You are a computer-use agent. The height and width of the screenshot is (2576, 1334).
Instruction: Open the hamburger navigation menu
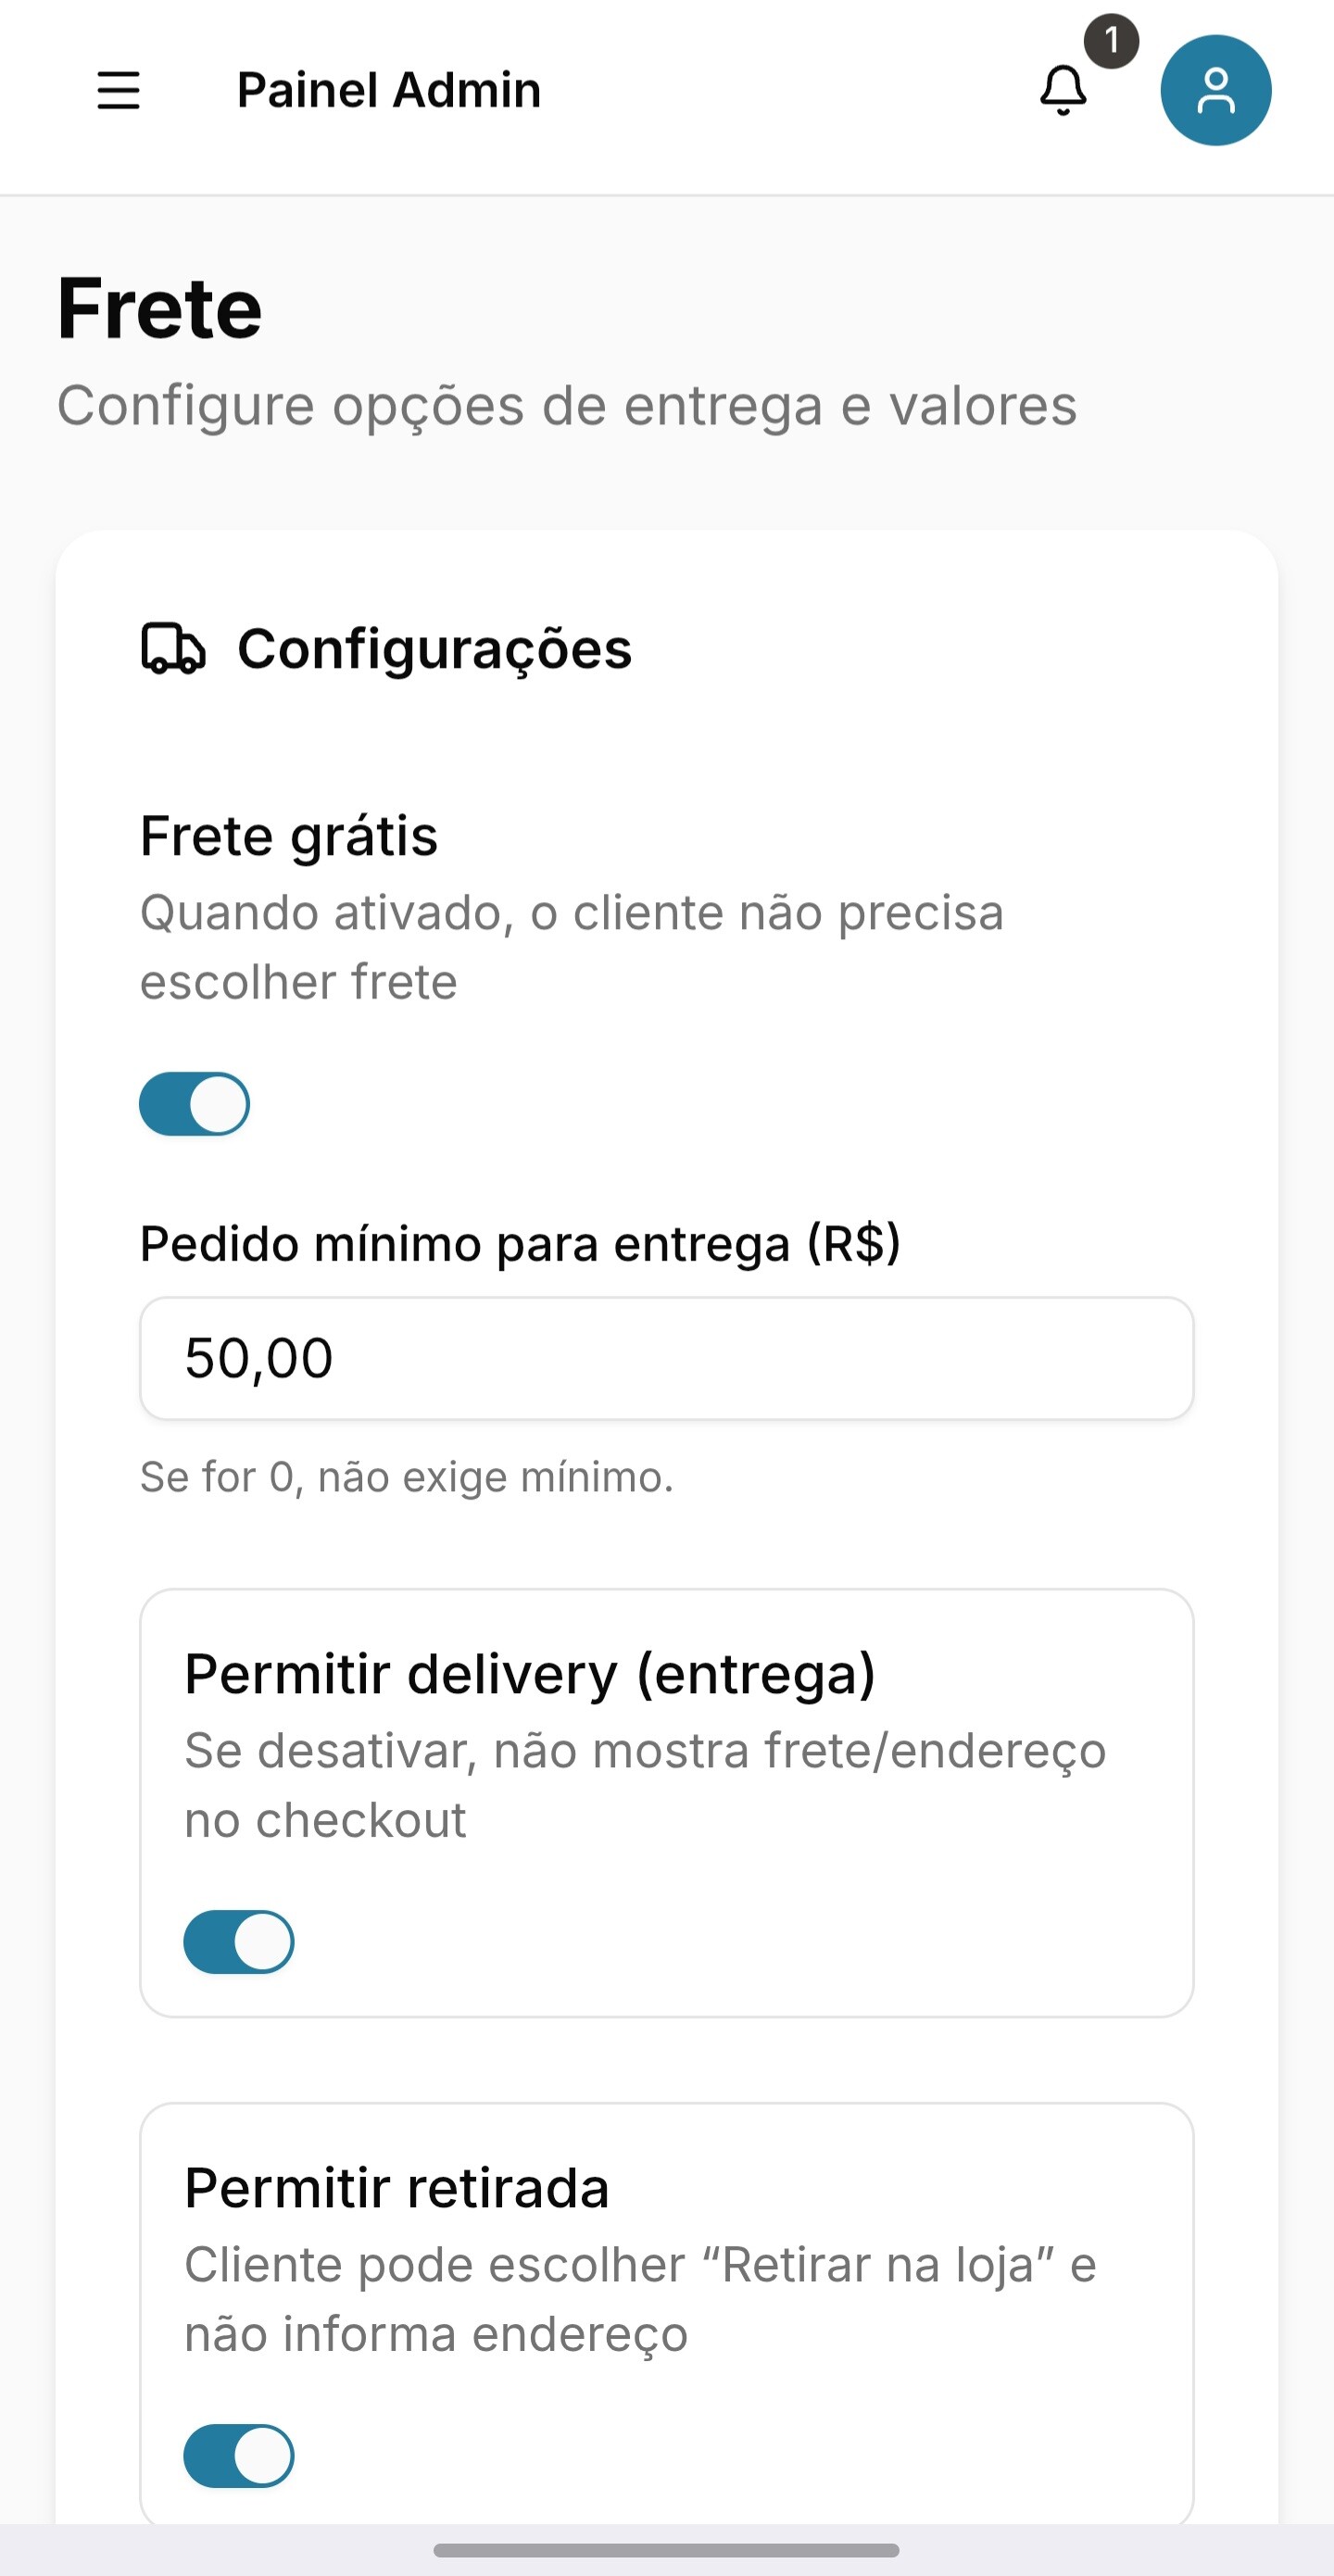pyautogui.click(x=118, y=90)
